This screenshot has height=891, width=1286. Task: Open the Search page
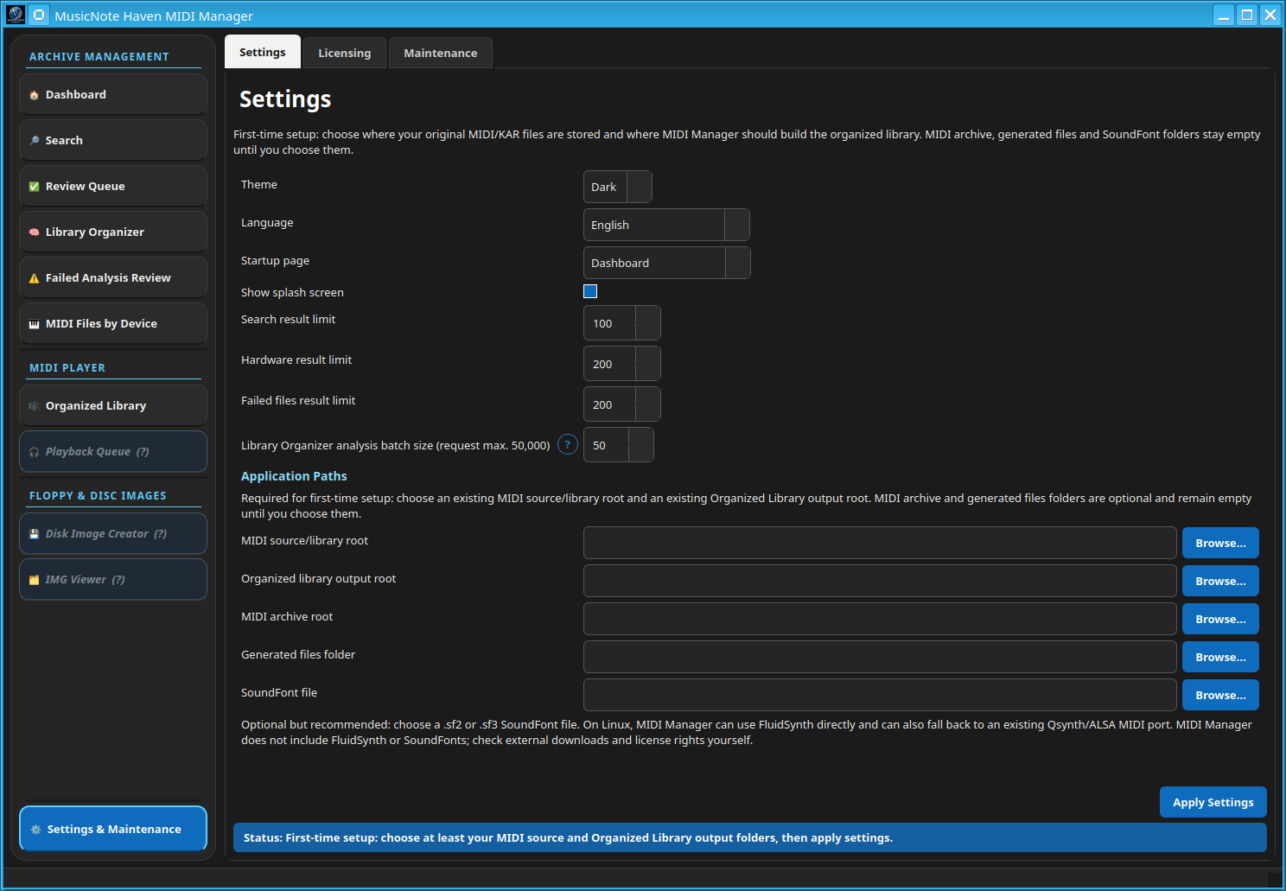[113, 141]
